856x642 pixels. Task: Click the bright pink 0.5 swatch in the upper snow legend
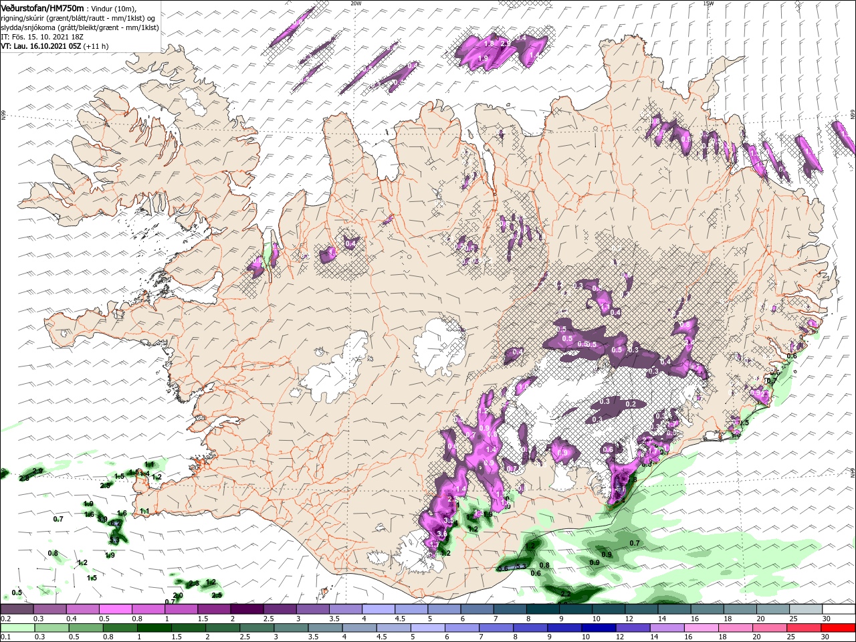click(x=115, y=609)
